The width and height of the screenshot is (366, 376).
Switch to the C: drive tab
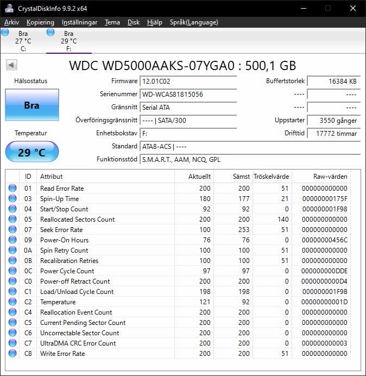click(x=23, y=41)
